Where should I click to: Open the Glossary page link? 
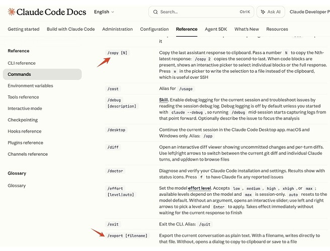[x=17, y=186]
